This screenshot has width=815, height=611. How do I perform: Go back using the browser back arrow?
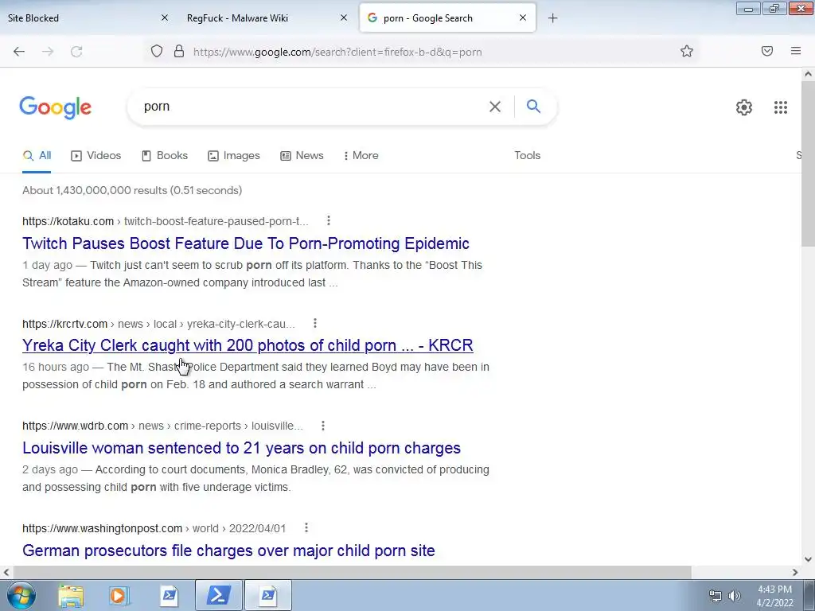(19, 52)
